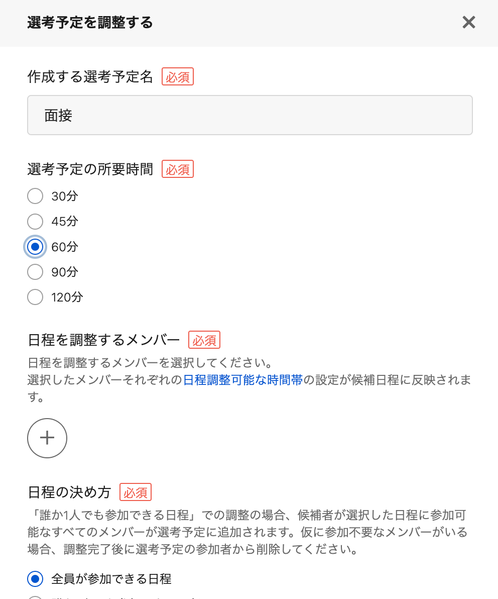This screenshot has height=599, width=498.
Task: Select the 30分 radio button
Action: click(x=35, y=196)
